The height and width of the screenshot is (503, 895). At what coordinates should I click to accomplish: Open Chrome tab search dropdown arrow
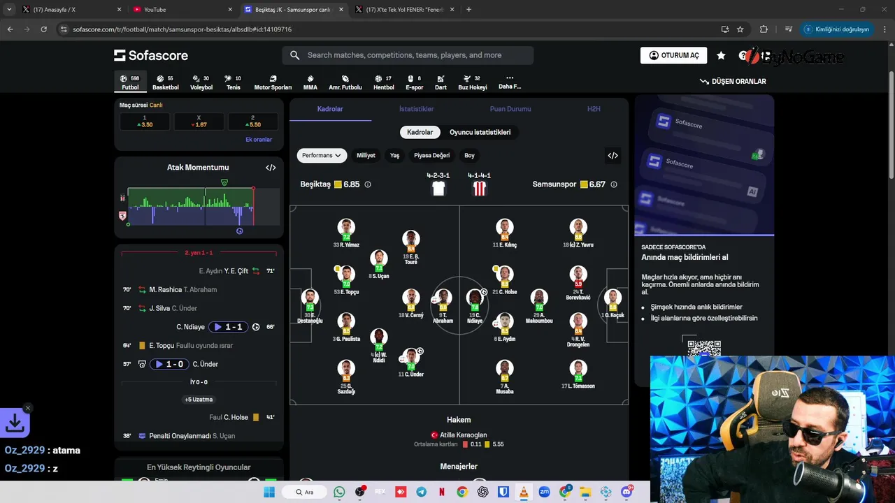click(9, 10)
